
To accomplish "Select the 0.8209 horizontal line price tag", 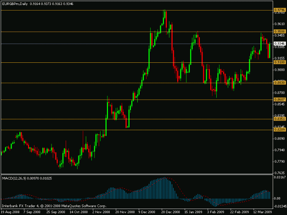I will coord(280,130).
